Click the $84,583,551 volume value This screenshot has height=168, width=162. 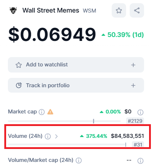(x=128, y=136)
